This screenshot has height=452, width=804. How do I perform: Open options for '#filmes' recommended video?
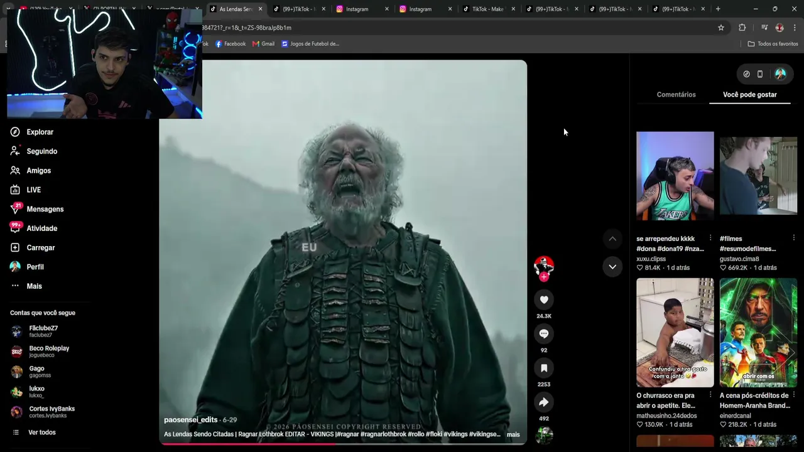click(794, 238)
